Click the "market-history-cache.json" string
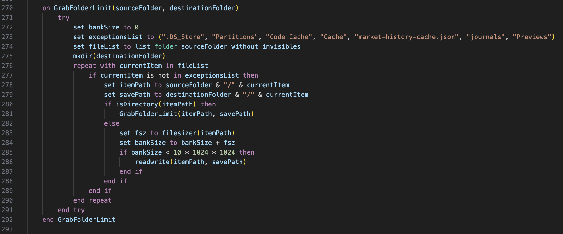Image resolution: width=563 pixels, height=234 pixels. (x=407, y=37)
